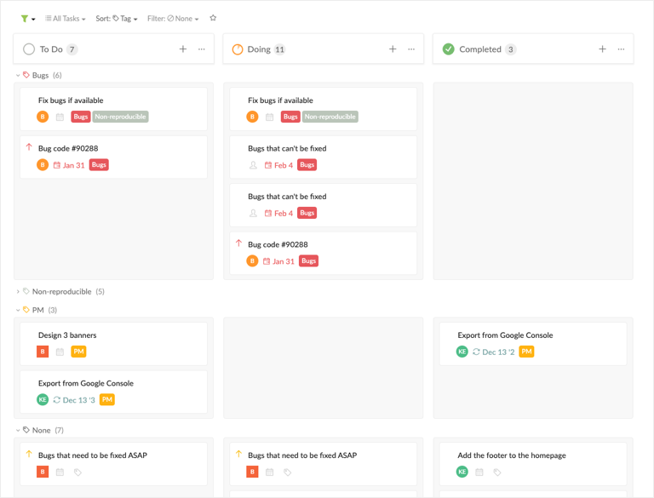Assign the first Bugs that can't be fixed card
The width and height of the screenshot is (654, 498).
253,165
